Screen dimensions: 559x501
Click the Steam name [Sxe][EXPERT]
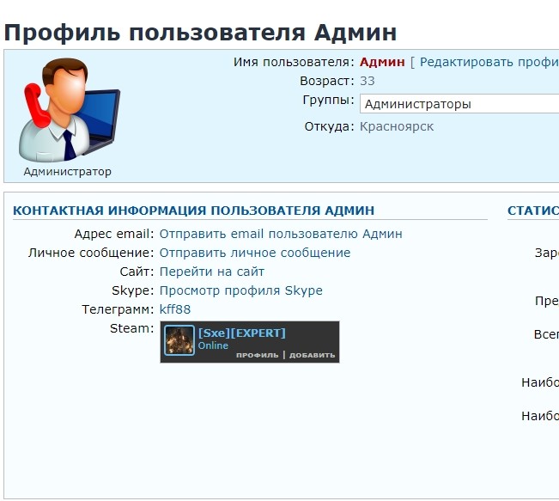coord(242,333)
